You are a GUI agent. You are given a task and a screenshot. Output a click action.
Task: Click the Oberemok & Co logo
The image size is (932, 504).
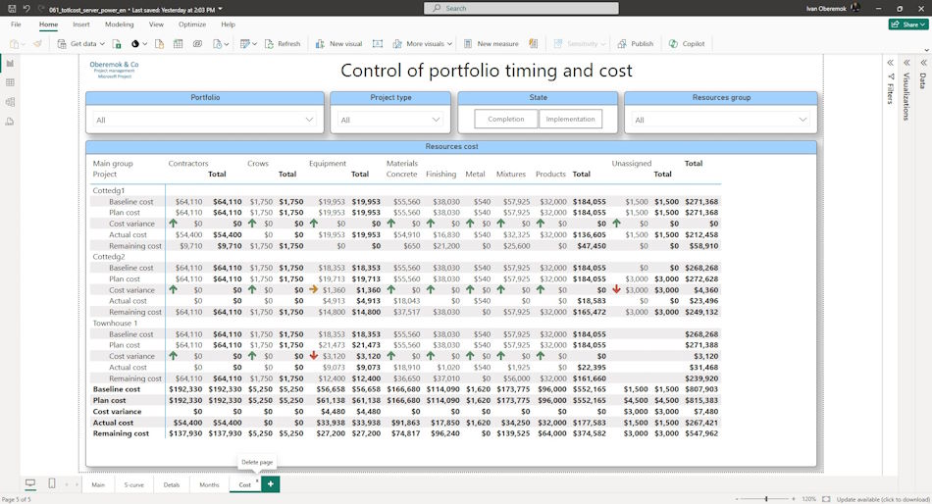click(x=114, y=70)
